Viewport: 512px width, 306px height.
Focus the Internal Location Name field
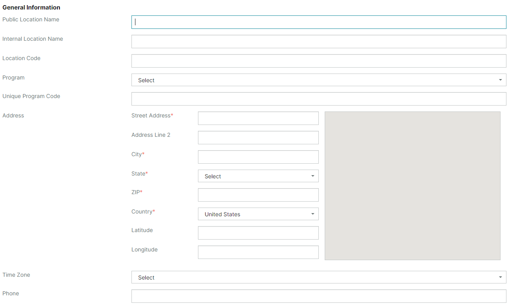(x=319, y=42)
